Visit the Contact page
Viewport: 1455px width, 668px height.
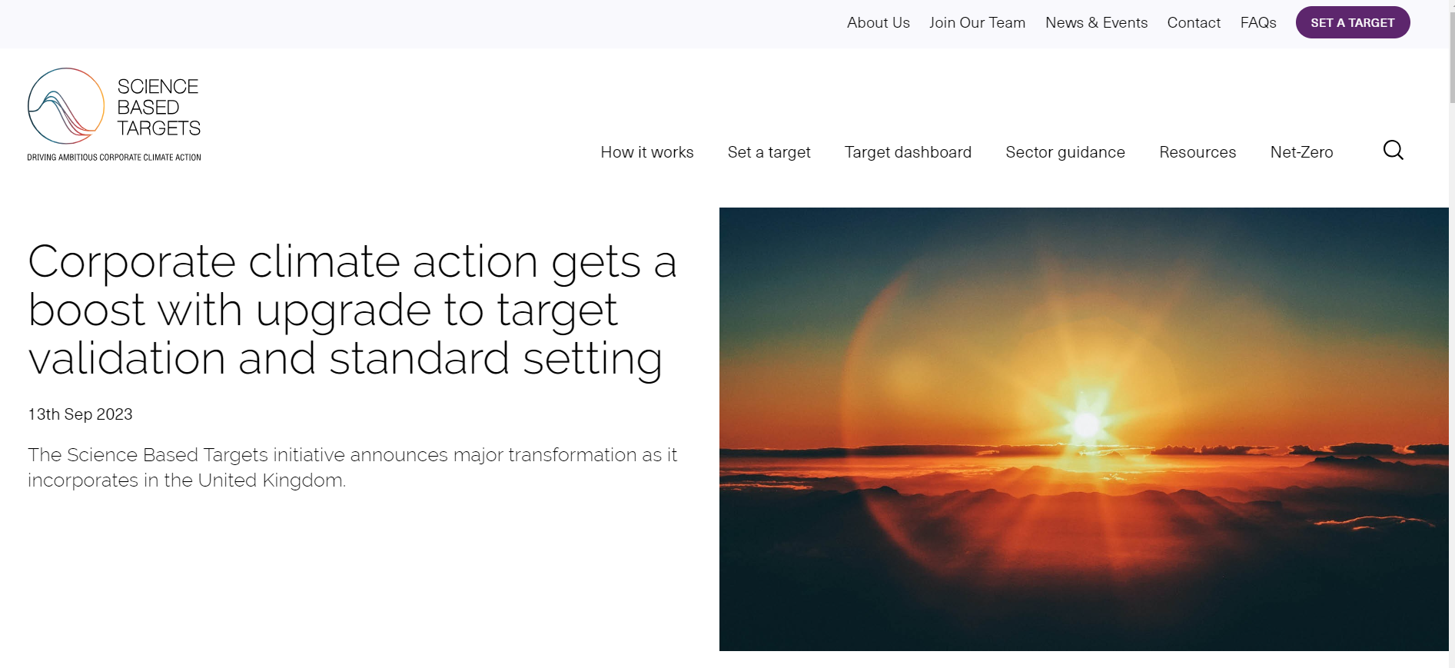click(x=1193, y=23)
